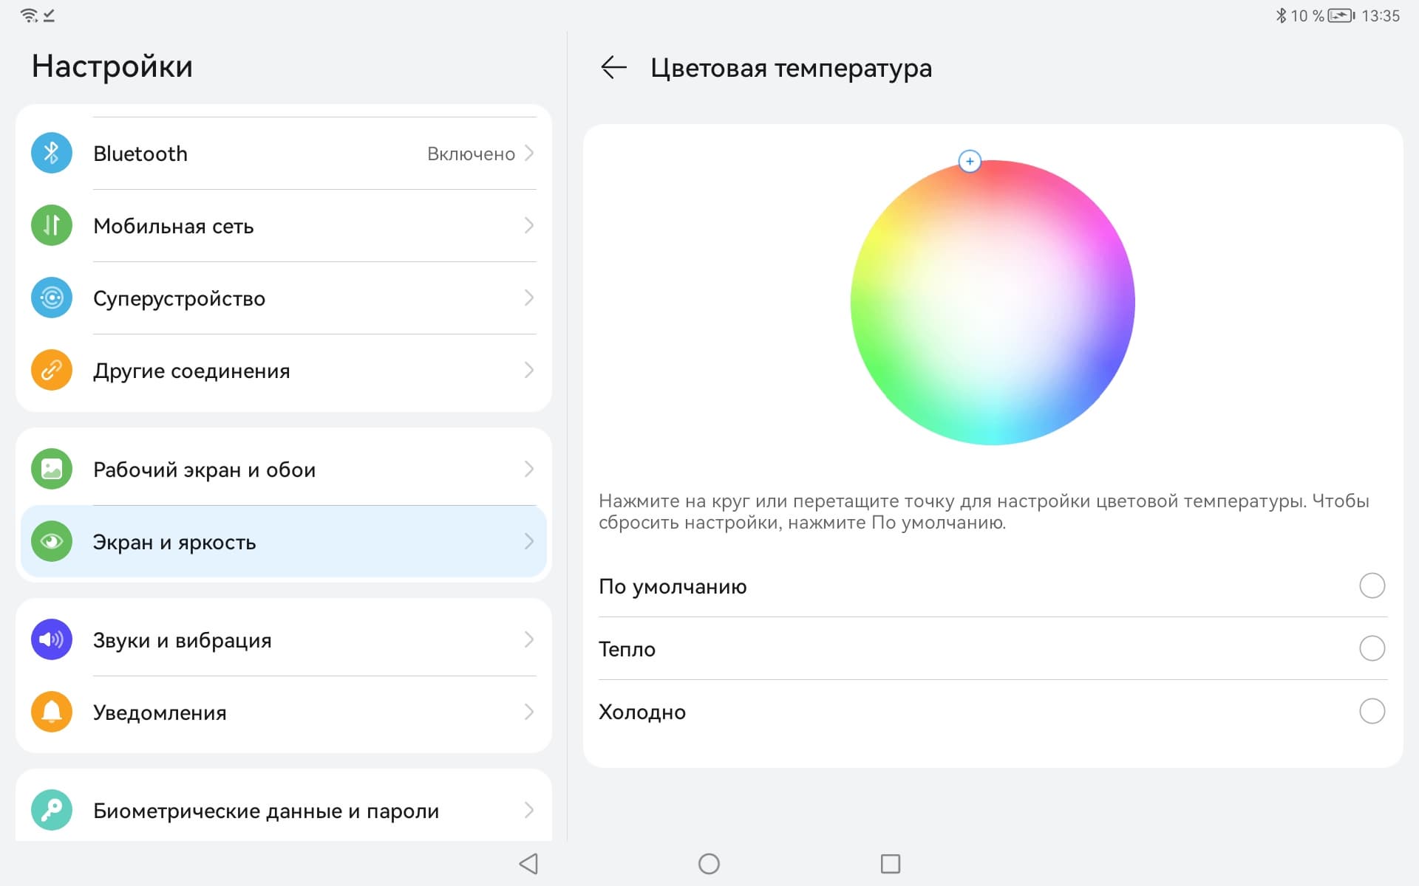Tap the orange bell icon for Уведомления
Image resolution: width=1419 pixels, height=886 pixels.
(x=51, y=712)
